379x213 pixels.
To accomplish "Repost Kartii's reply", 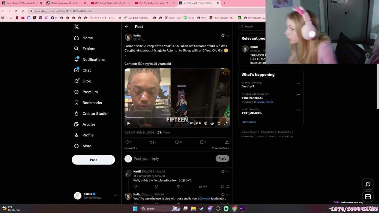I will [157, 186].
